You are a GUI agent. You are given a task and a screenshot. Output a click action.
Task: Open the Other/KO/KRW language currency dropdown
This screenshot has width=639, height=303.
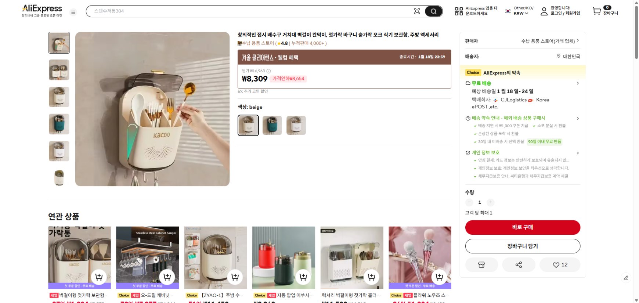click(x=520, y=11)
